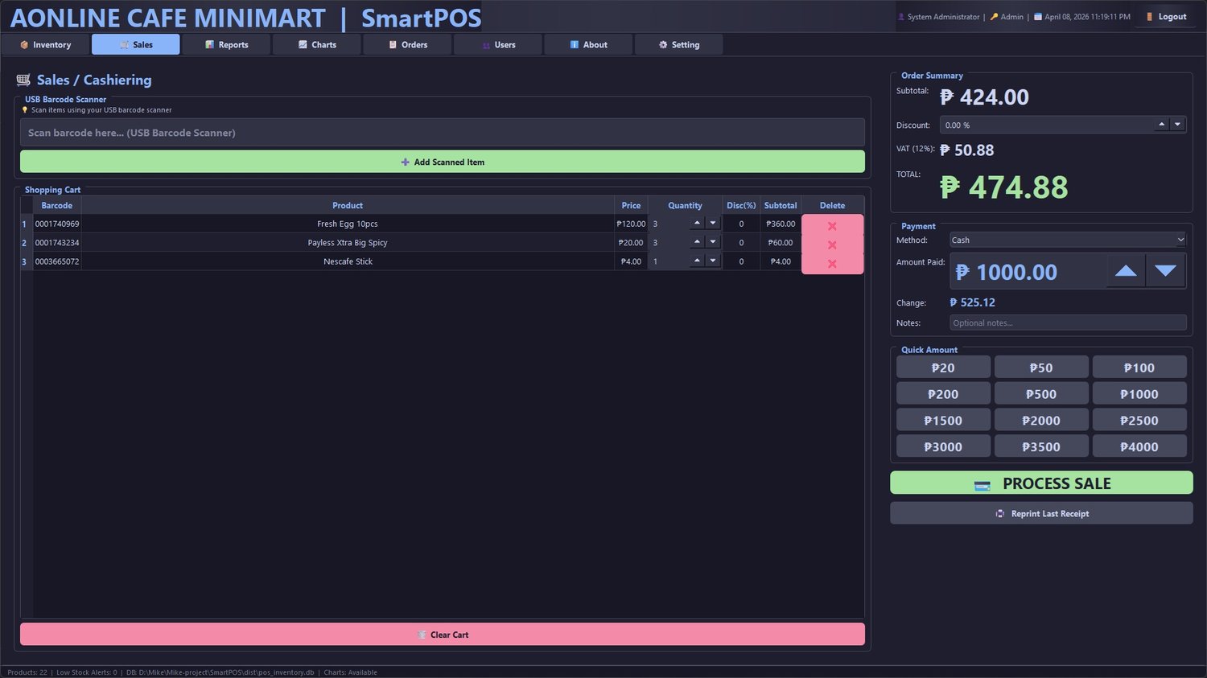The height and width of the screenshot is (678, 1207).
Task: Use the ₱3500 quick amount
Action: [1041, 446]
